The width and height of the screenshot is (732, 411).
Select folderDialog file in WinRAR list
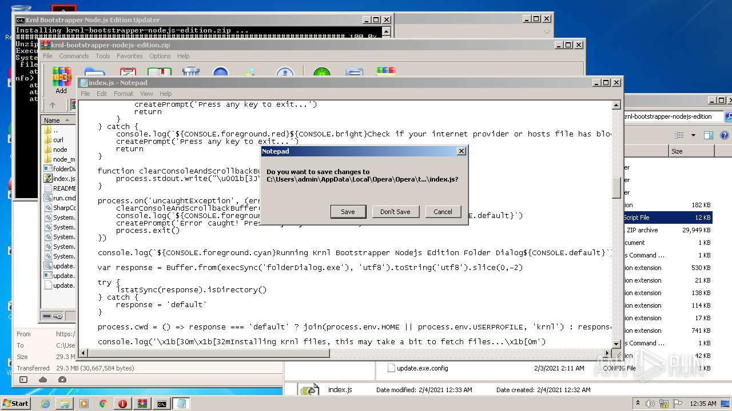59,169
